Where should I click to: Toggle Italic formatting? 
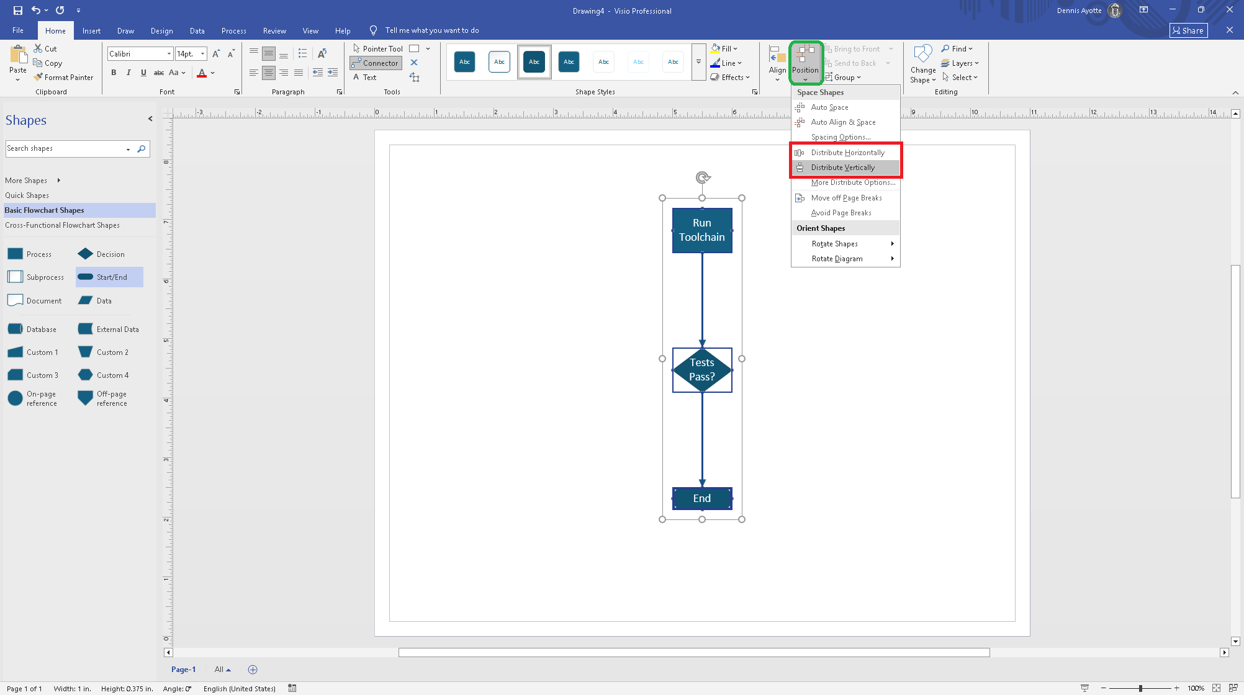coord(128,73)
